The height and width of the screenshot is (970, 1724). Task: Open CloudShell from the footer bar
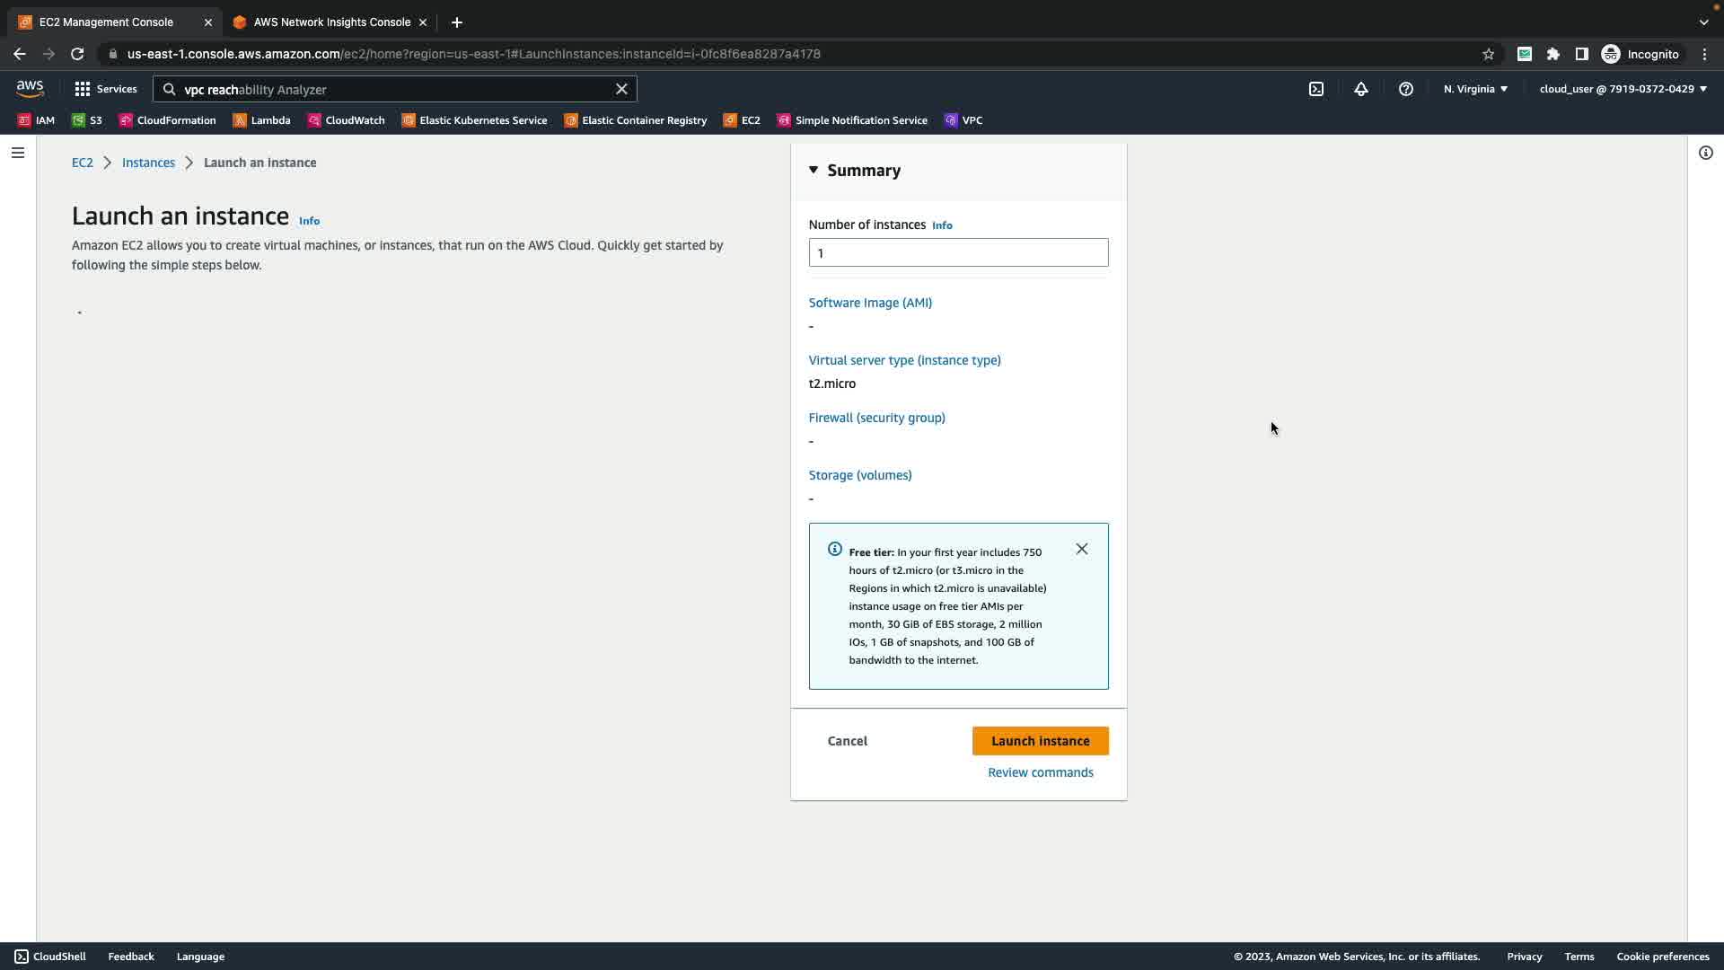click(50, 957)
